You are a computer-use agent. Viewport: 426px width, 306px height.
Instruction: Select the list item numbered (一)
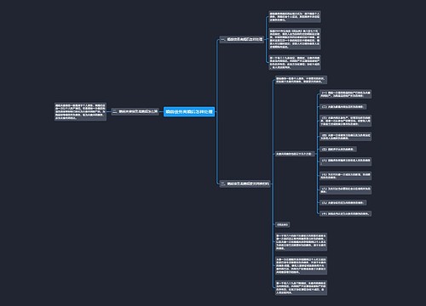346,94
